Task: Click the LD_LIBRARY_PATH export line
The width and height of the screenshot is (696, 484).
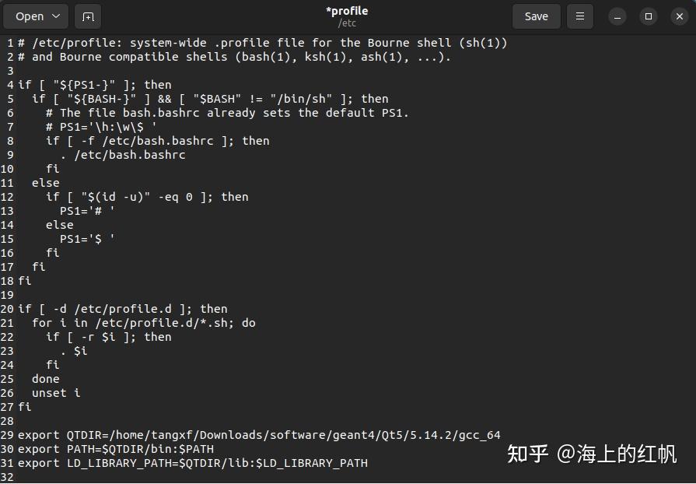Action: click(x=193, y=463)
